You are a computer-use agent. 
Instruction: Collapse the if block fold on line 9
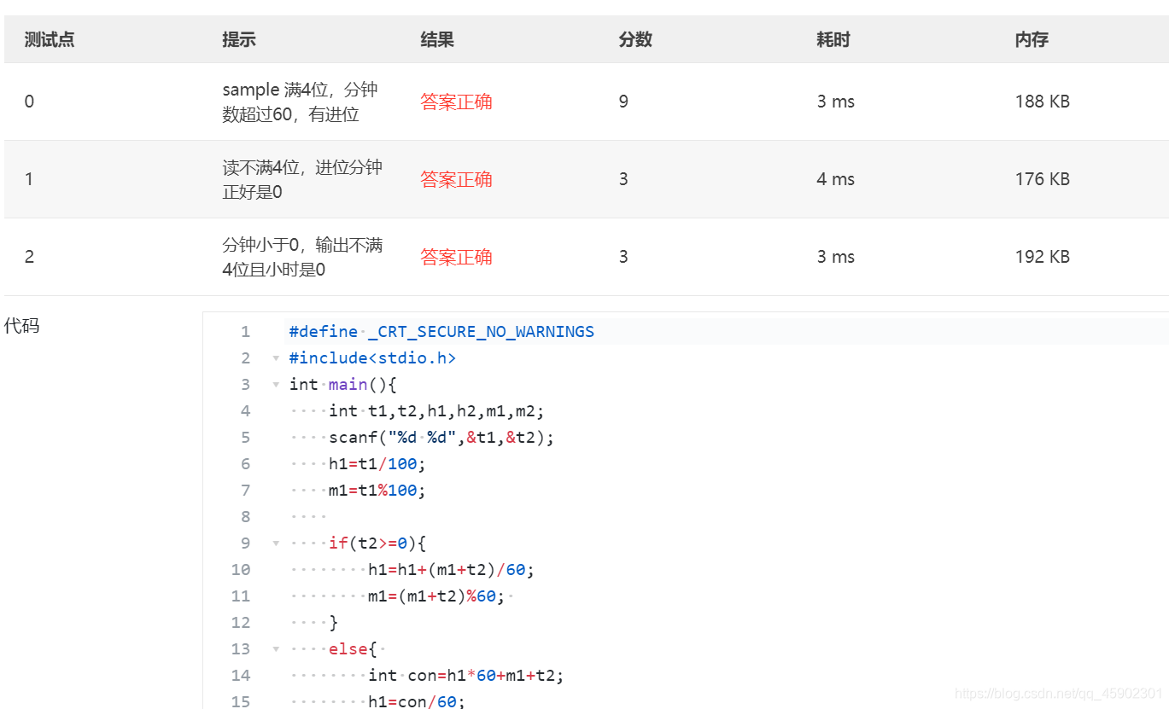pyautogui.click(x=276, y=543)
